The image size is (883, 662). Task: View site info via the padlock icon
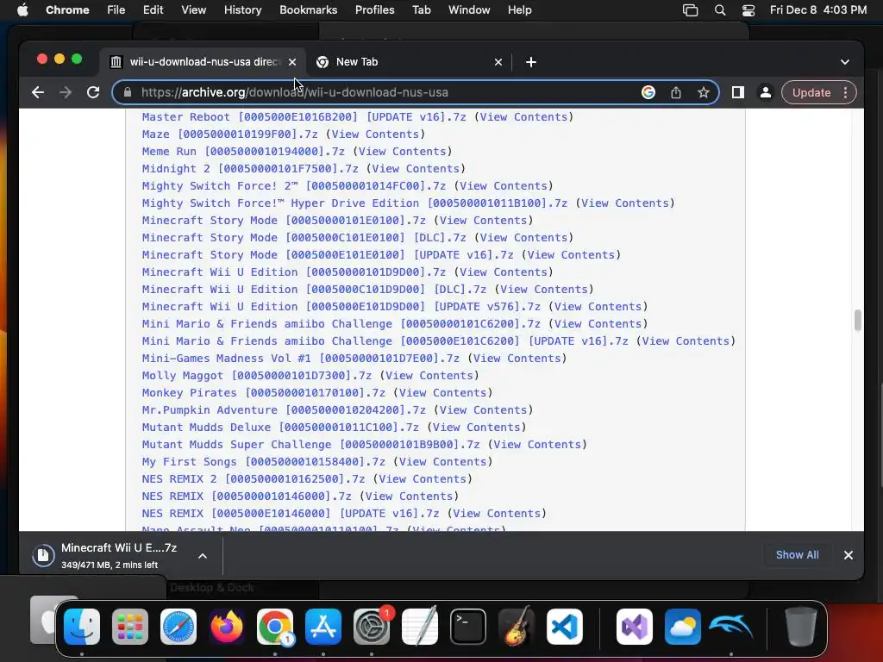(x=128, y=92)
